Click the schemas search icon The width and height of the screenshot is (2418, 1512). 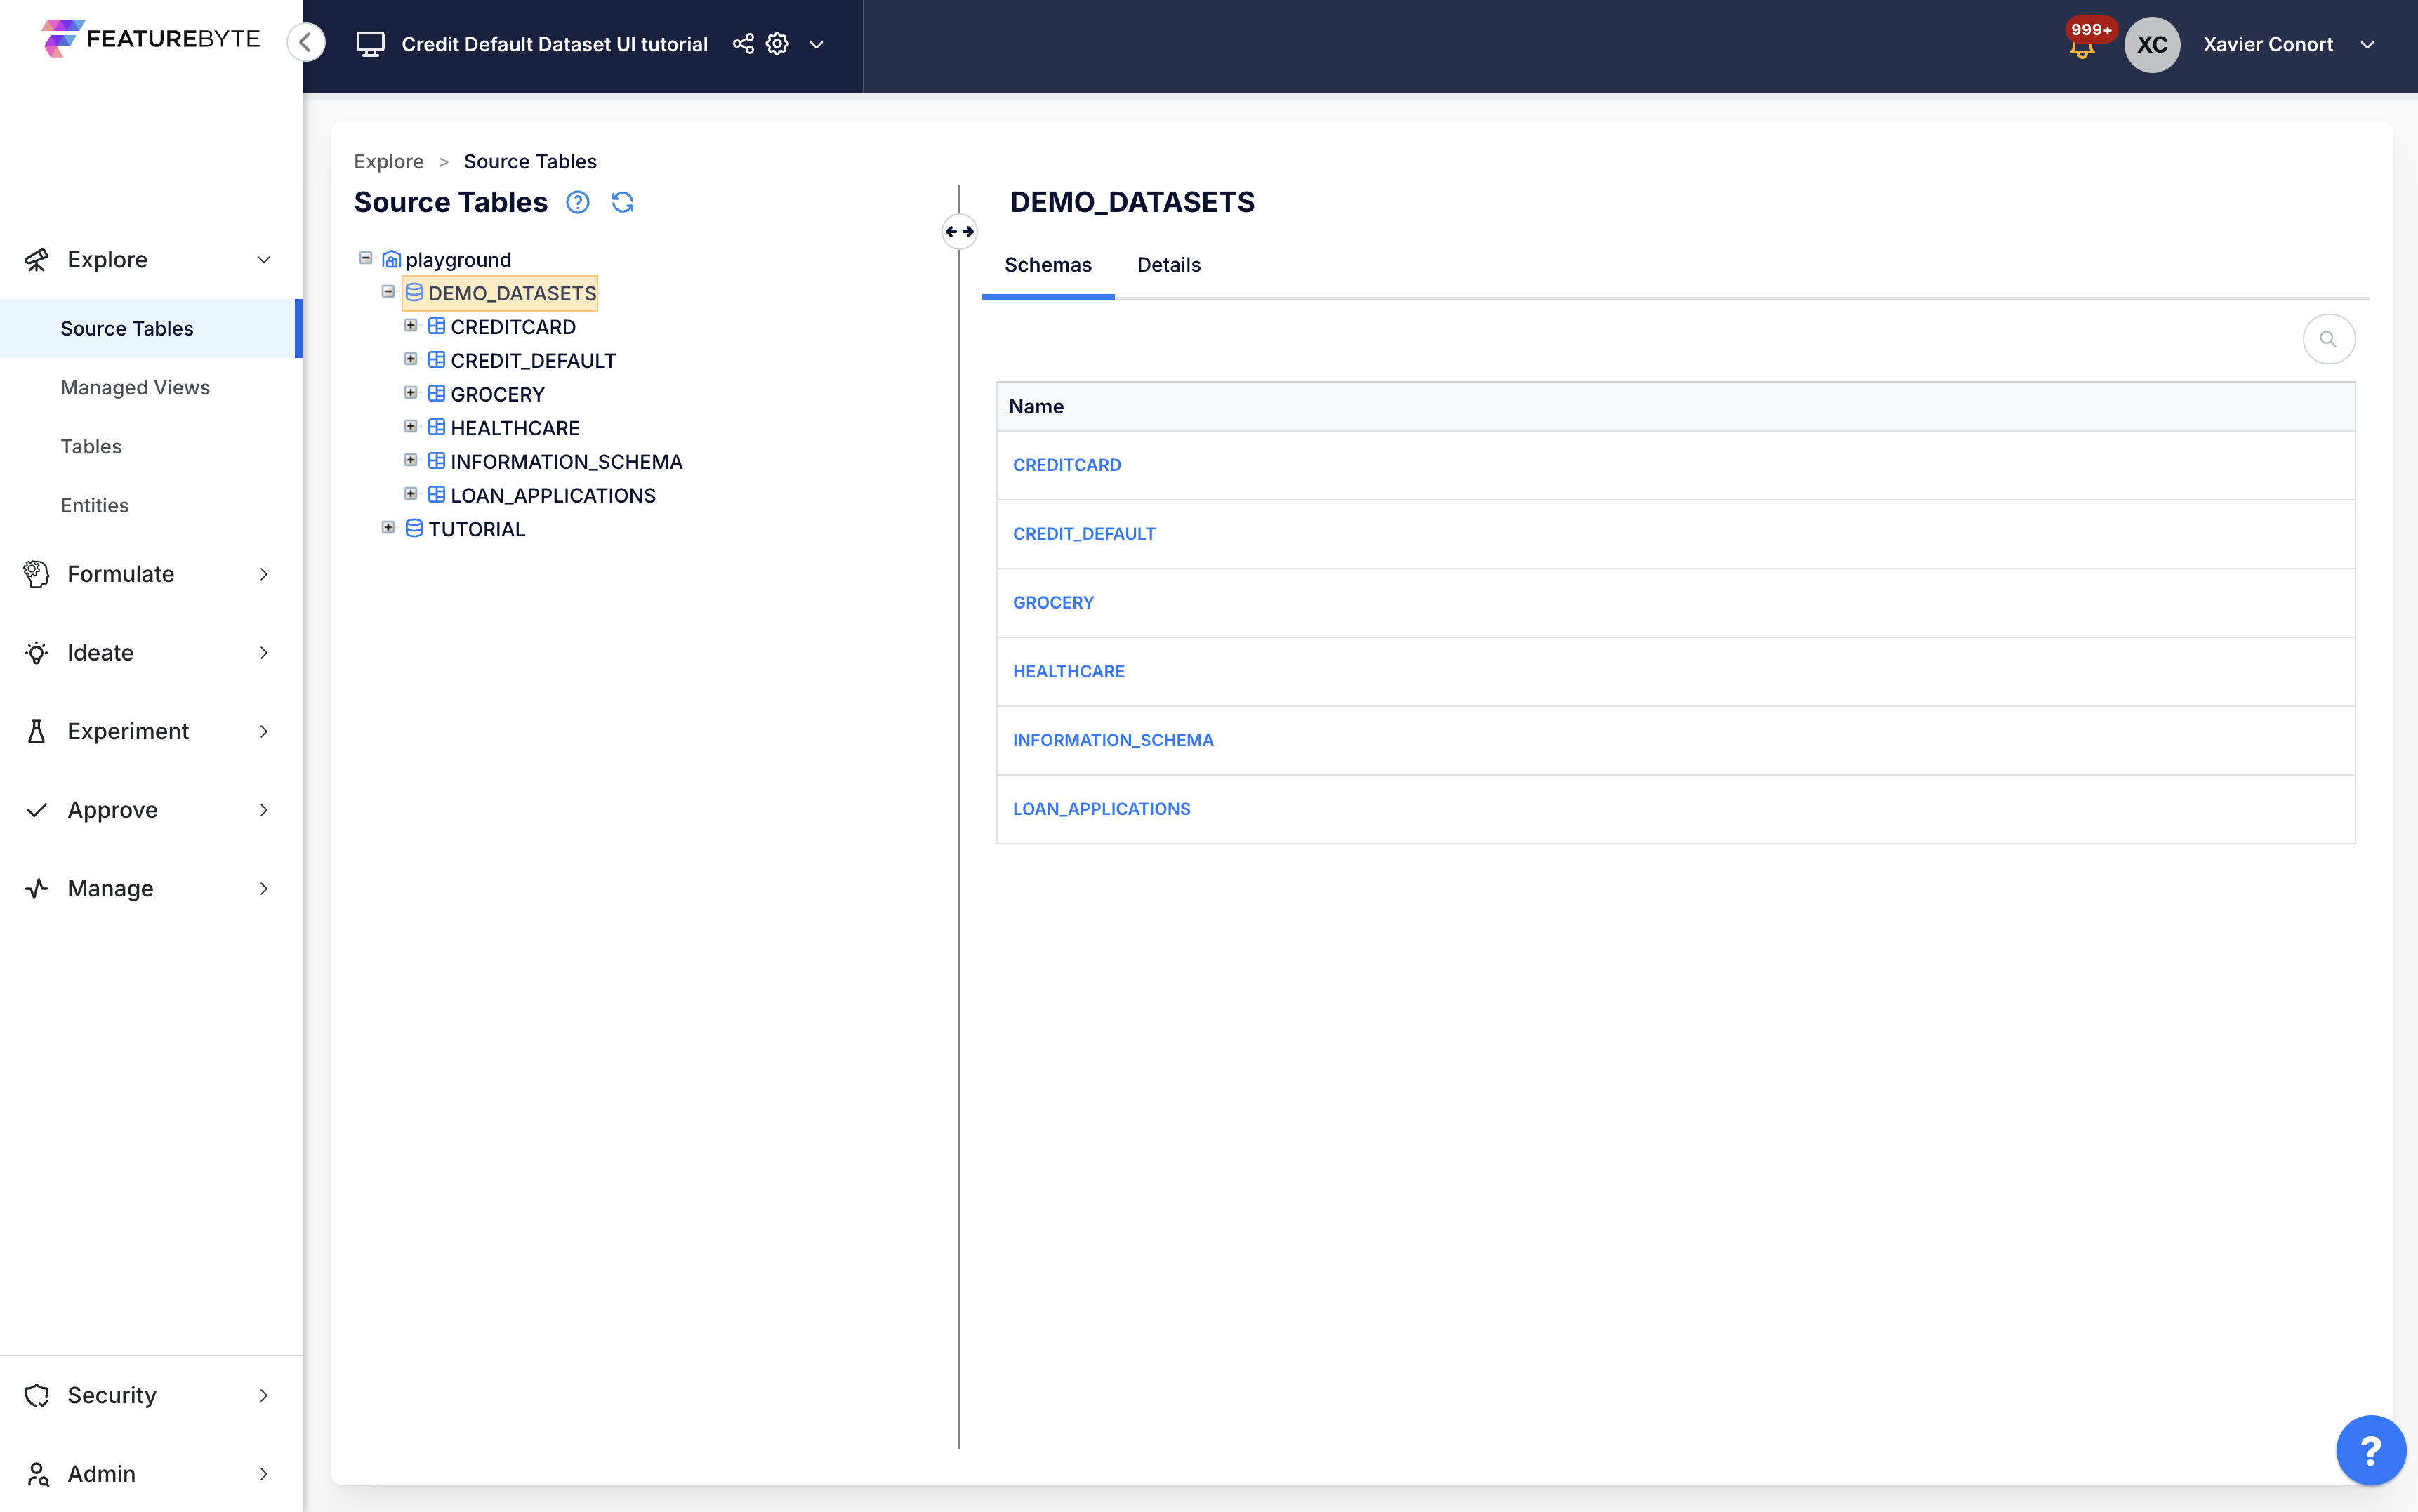point(2328,339)
